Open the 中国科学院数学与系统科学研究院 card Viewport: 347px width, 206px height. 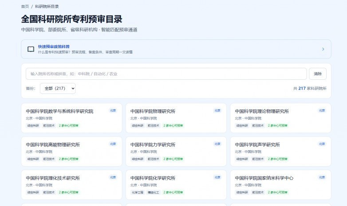[71, 118]
